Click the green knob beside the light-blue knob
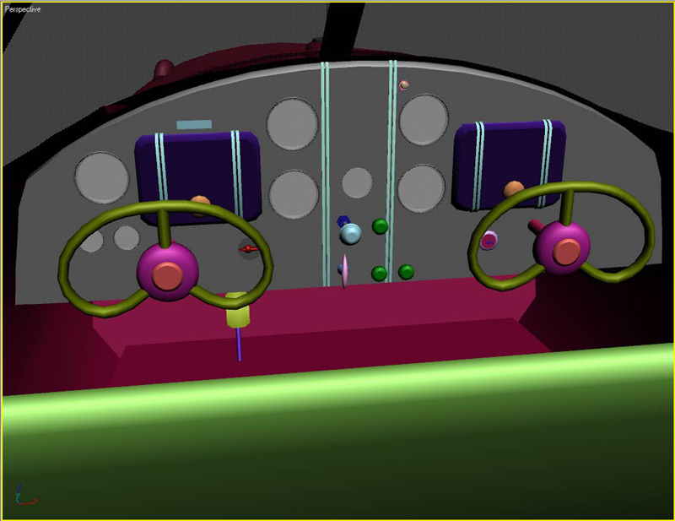The width and height of the screenshot is (675, 521). tap(381, 226)
